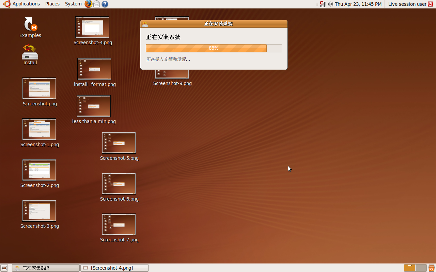Click the installer dialog title bar

[x=214, y=24]
